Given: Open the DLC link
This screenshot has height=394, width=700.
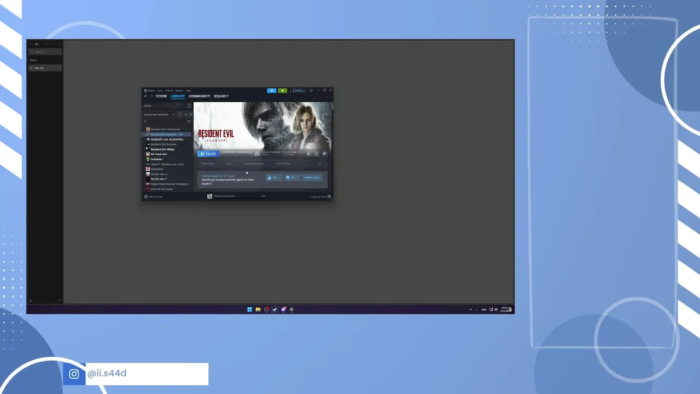Looking at the screenshot, I should click(229, 164).
